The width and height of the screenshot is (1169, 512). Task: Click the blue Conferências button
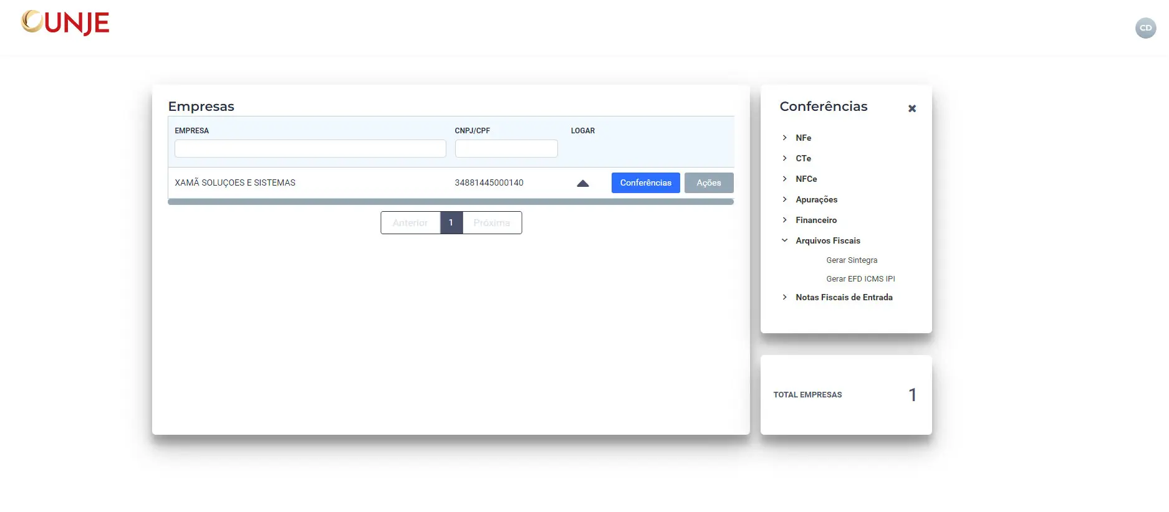pyautogui.click(x=645, y=183)
